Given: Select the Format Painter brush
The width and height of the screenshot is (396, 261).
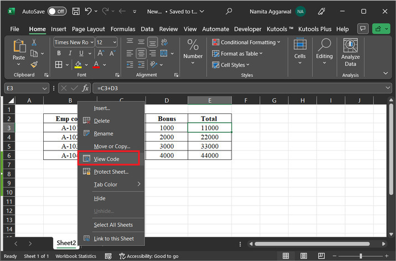Looking at the screenshot, I should pyautogui.click(x=34, y=65).
